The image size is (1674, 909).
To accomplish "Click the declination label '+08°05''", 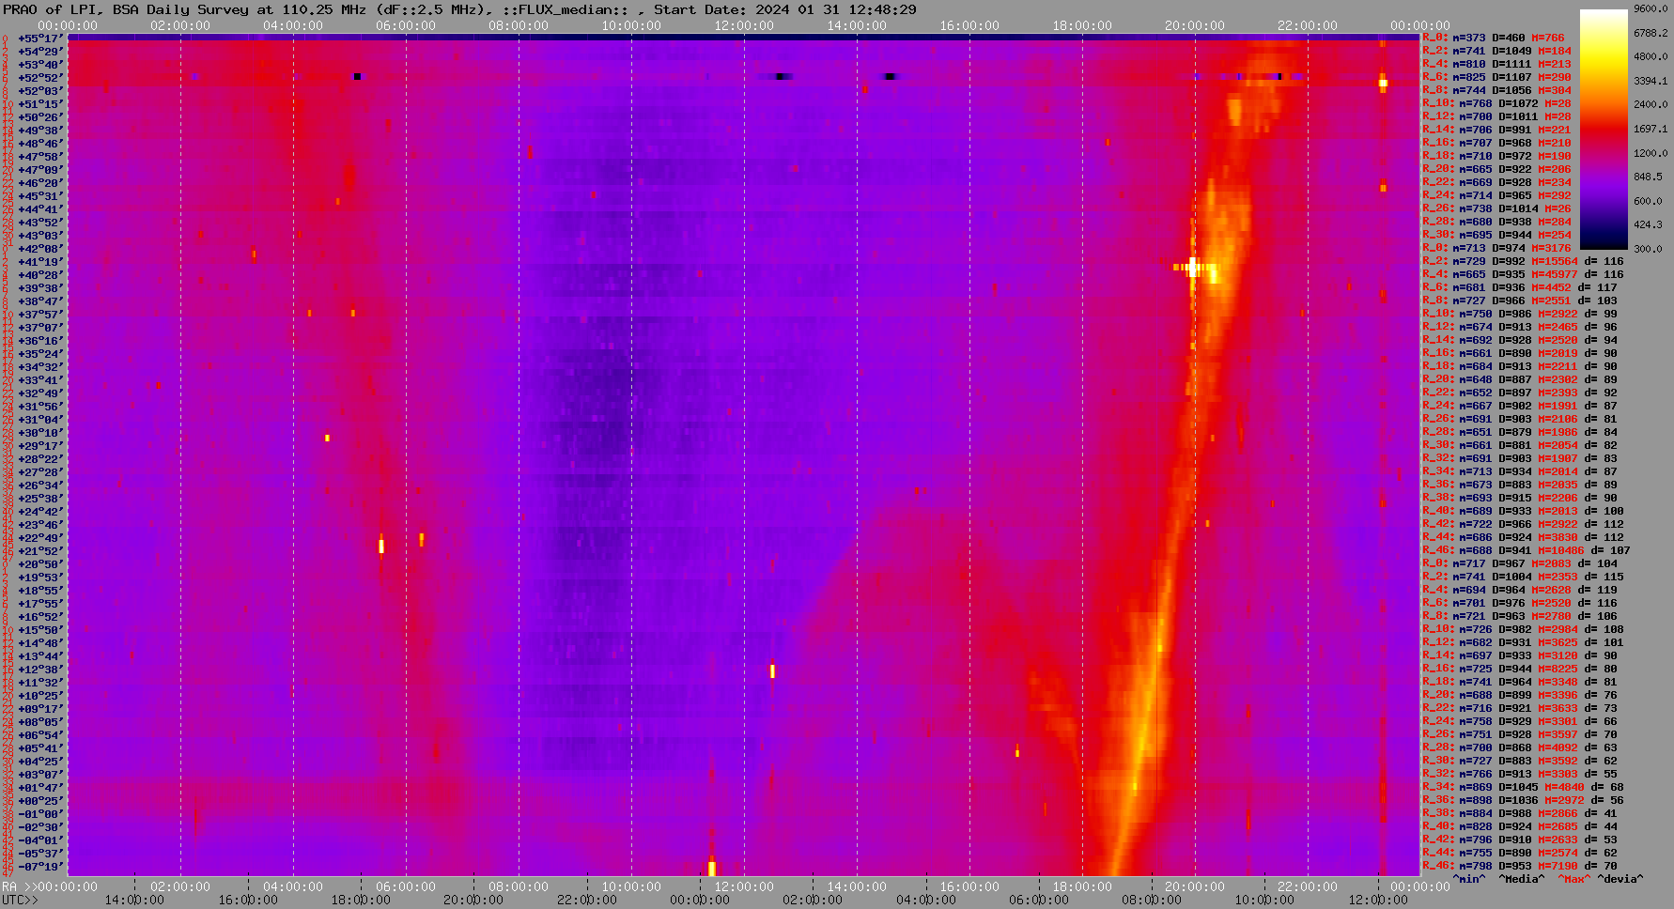I will [x=39, y=722].
